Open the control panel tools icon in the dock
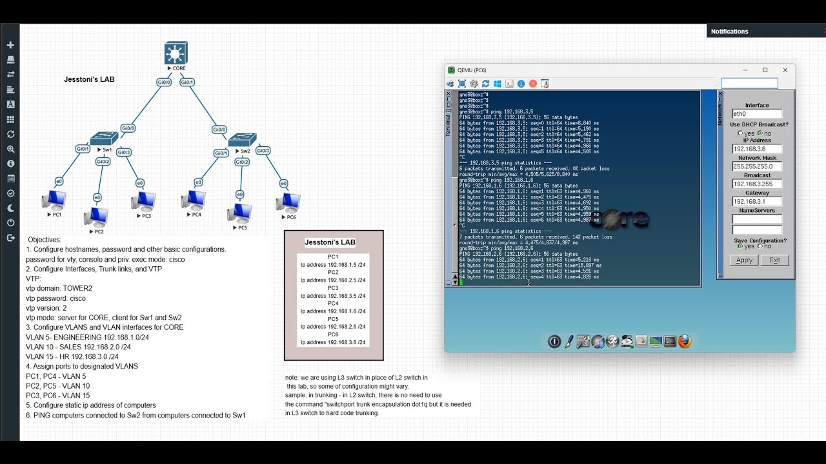This screenshot has height=464, width=826. click(583, 342)
